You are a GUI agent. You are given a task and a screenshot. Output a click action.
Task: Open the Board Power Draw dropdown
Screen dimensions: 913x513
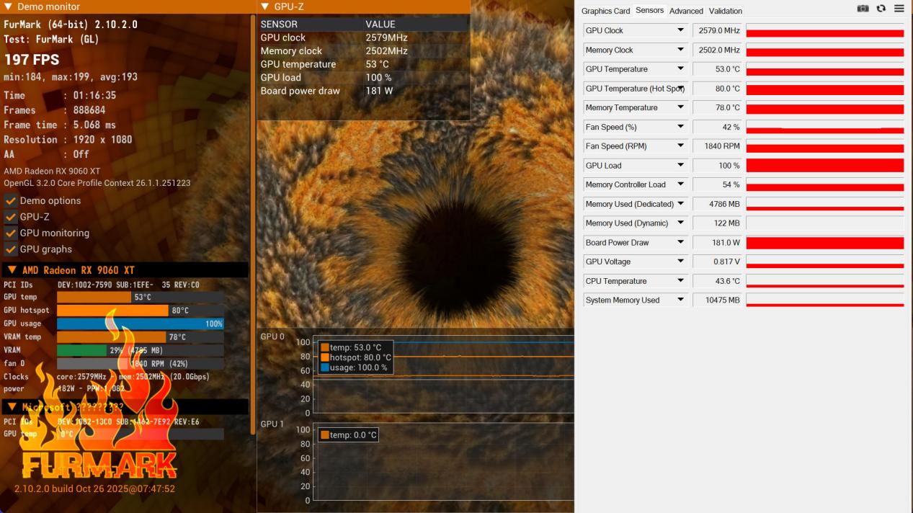(x=680, y=243)
